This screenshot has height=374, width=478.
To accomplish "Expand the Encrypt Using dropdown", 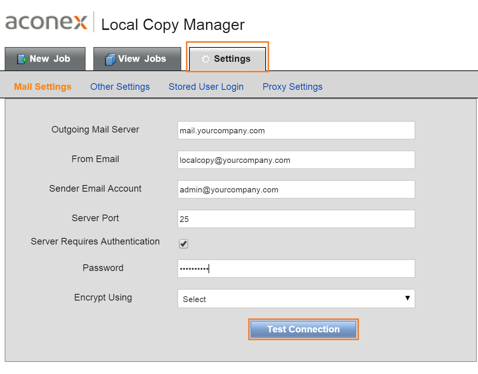I will click(296, 299).
